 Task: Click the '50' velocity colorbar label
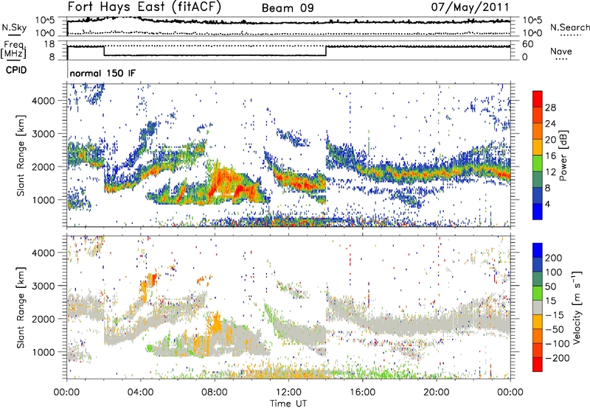pyautogui.click(x=551, y=286)
